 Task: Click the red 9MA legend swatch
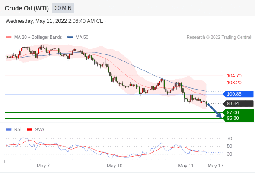29,130
